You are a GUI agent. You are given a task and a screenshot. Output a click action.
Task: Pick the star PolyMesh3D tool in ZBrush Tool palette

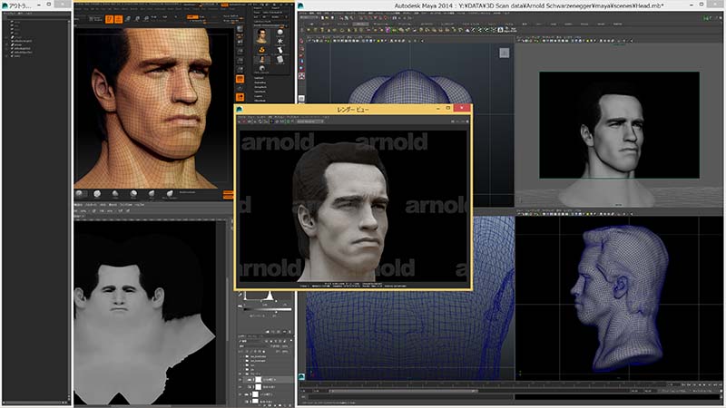[280, 41]
